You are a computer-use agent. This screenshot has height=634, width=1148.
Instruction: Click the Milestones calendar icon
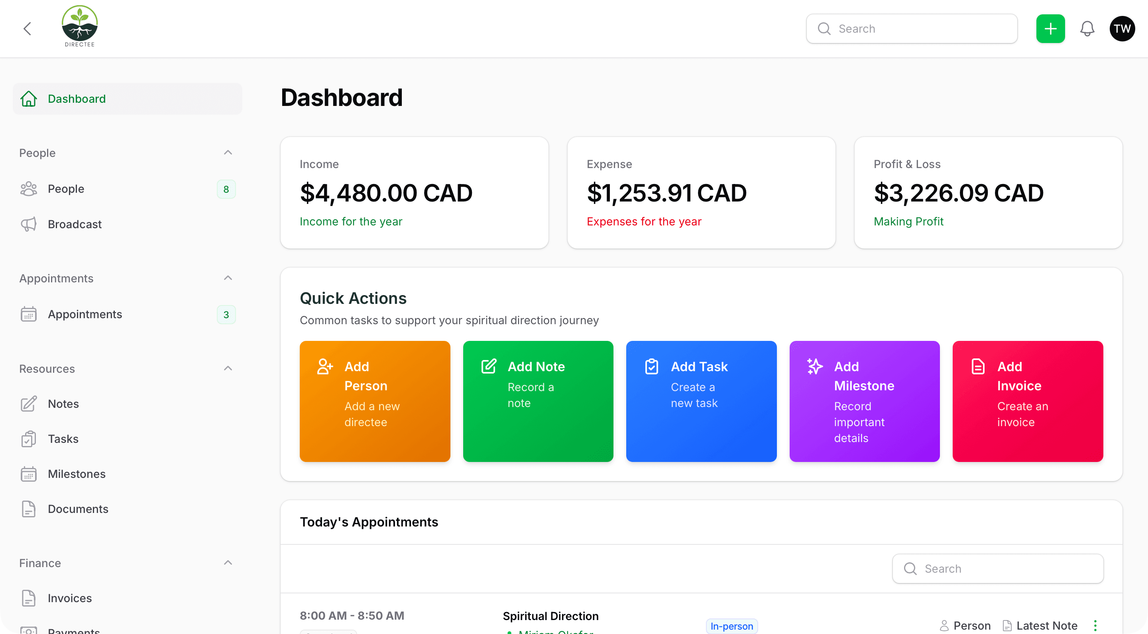[29, 474]
